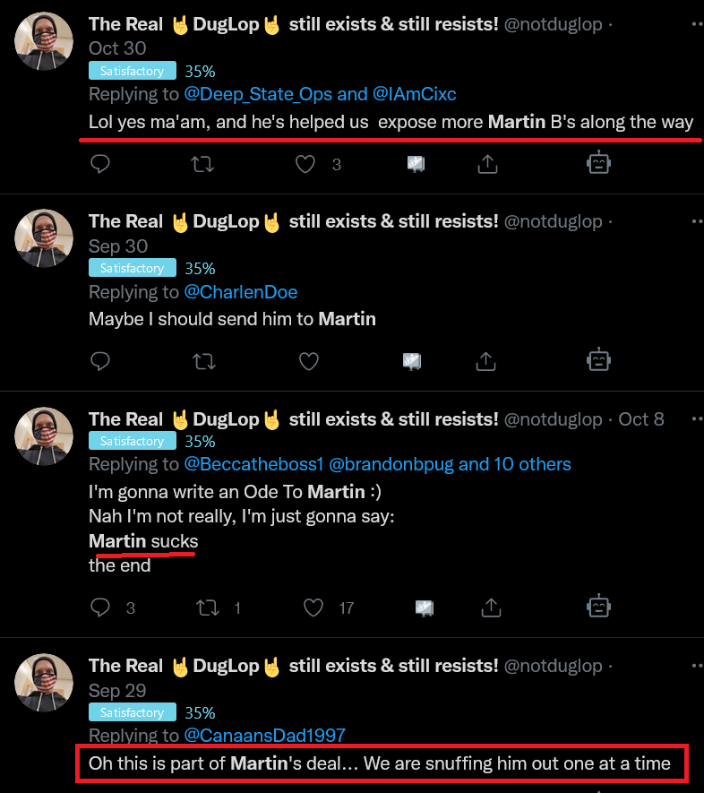Open more options for the Oct 8 tweet
The height and width of the screenshot is (793, 704).
pyautogui.click(x=698, y=418)
